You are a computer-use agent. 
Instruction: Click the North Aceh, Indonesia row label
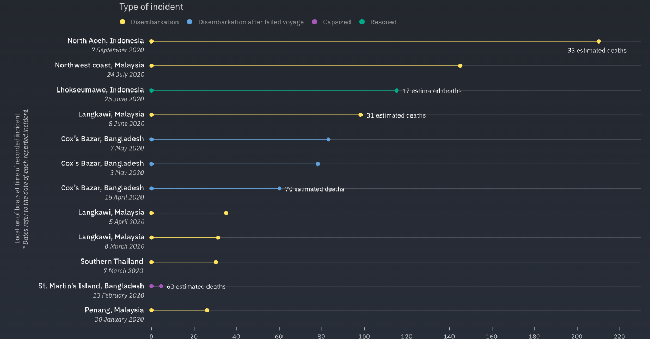[x=106, y=41]
